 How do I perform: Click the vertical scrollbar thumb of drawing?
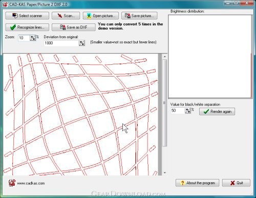[164, 103]
